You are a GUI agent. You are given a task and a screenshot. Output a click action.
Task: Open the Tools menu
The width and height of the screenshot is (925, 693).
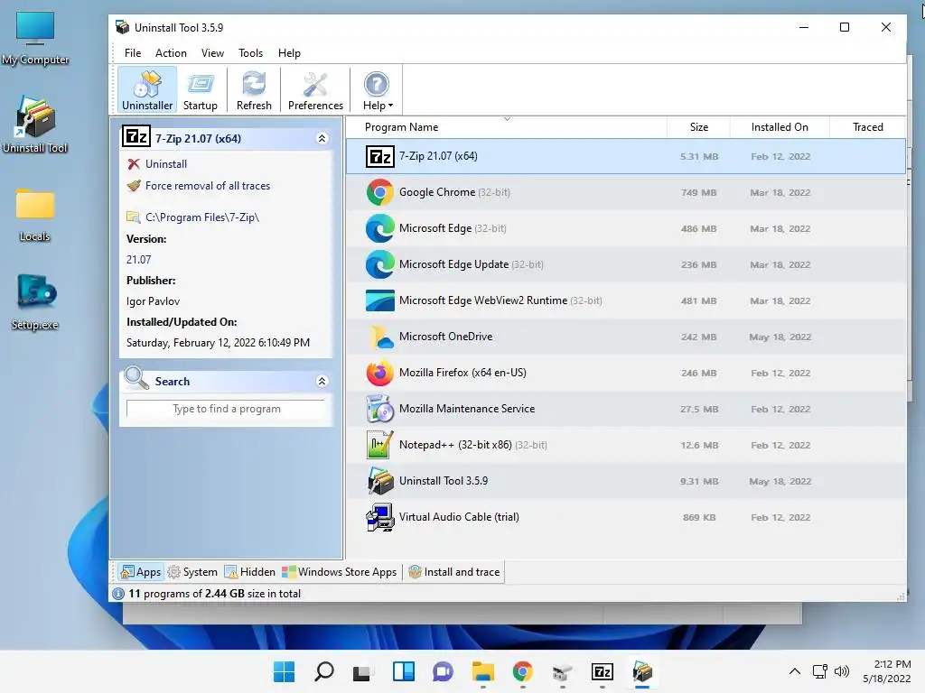(250, 53)
